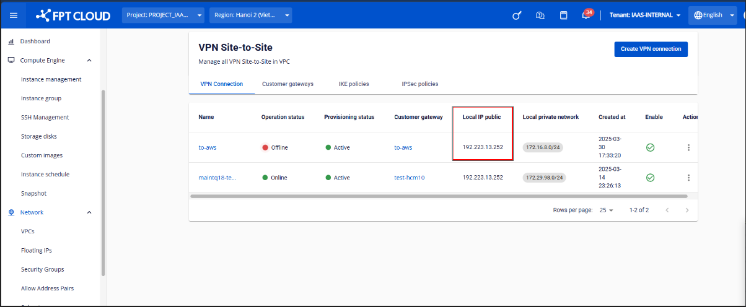Switch to IPSec policies tab
Image resolution: width=746 pixels, height=307 pixels.
(420, 84)
